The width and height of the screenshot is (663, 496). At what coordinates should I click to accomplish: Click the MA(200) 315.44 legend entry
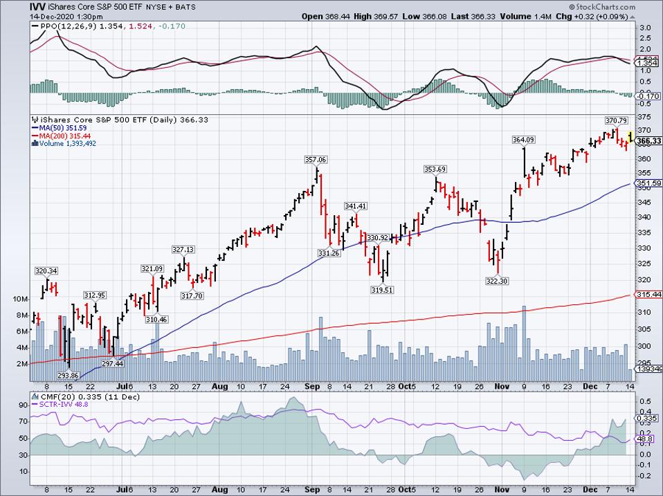click(64, 136)
